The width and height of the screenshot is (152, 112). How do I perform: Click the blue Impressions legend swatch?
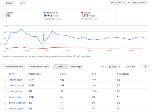tap(45, 13)
